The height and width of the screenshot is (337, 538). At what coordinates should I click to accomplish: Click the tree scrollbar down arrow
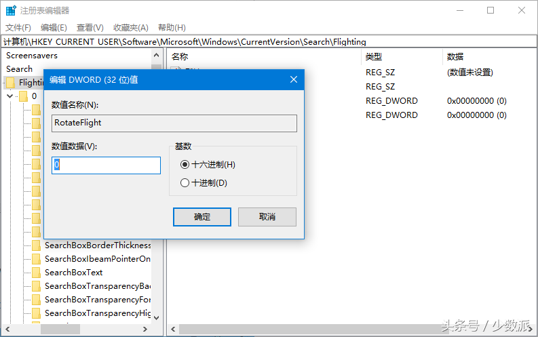[157, 317]
